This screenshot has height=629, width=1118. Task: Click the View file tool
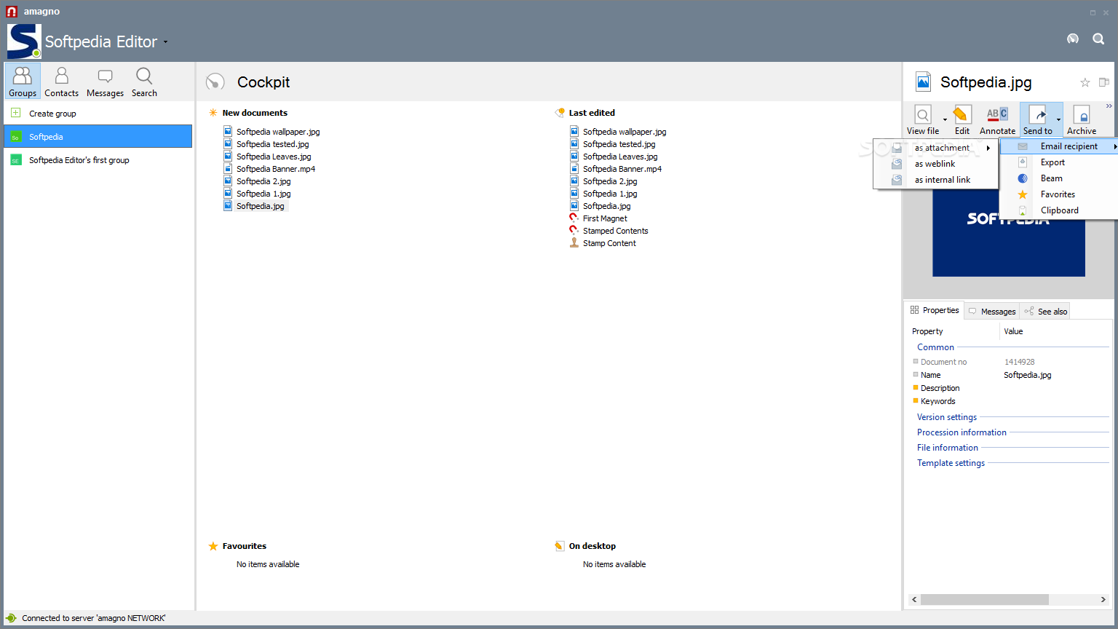923,120
